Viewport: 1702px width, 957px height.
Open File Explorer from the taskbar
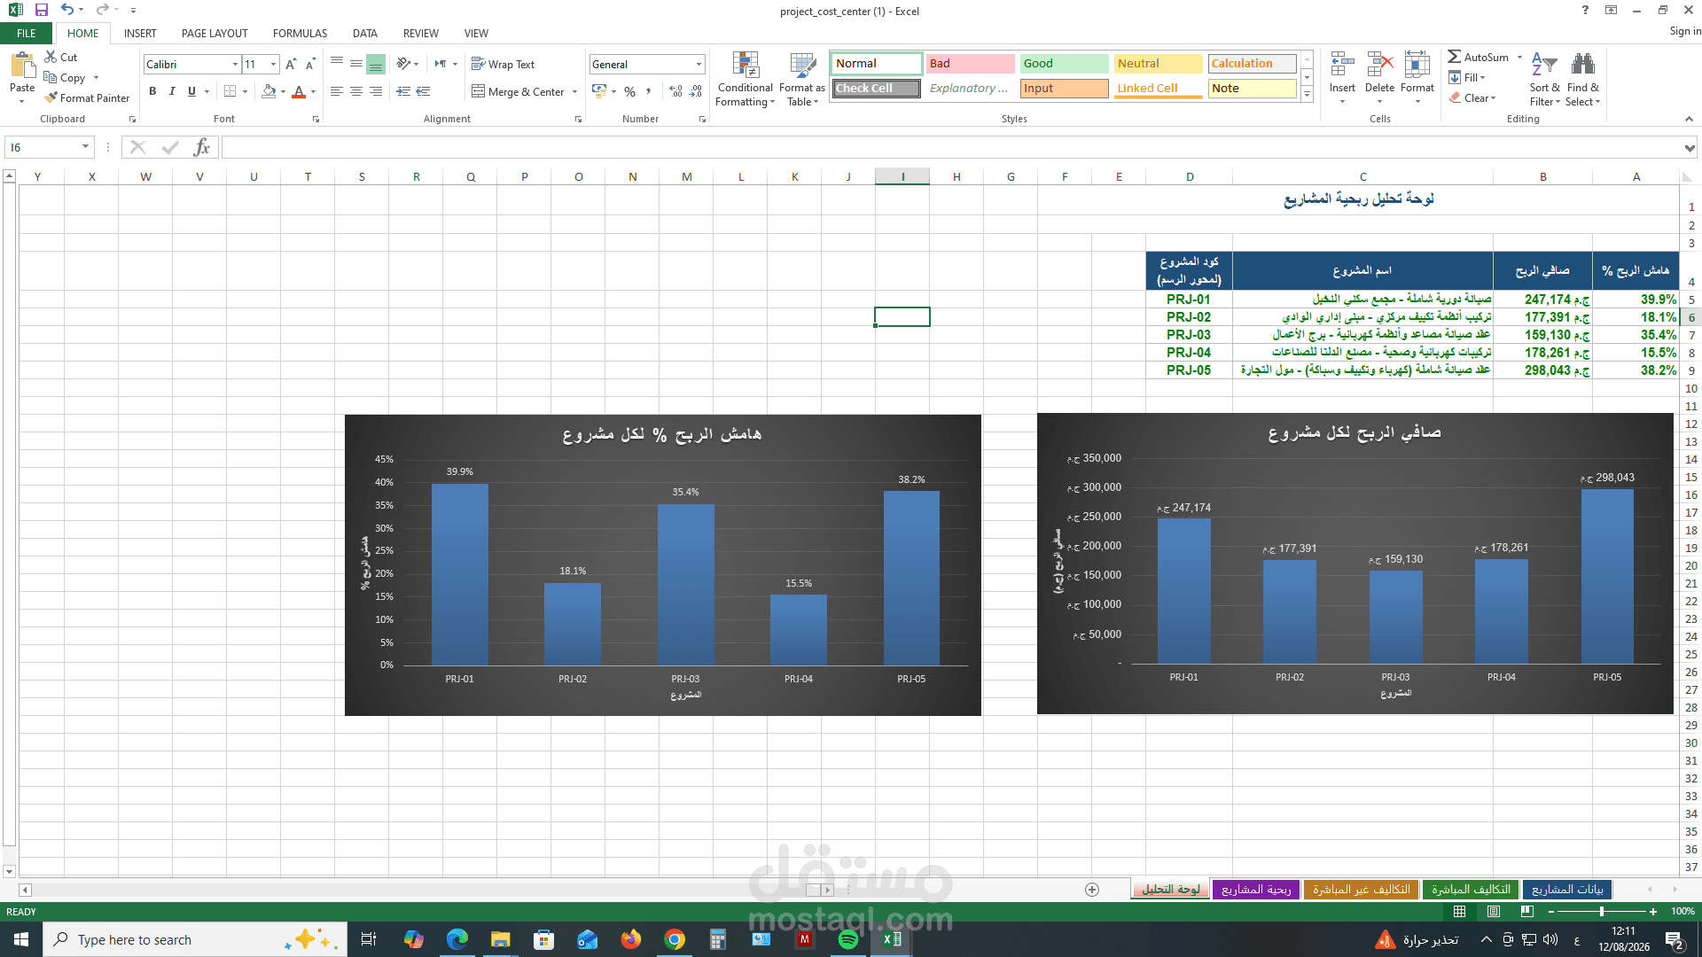pyautogui.click(x=501, y=939)
